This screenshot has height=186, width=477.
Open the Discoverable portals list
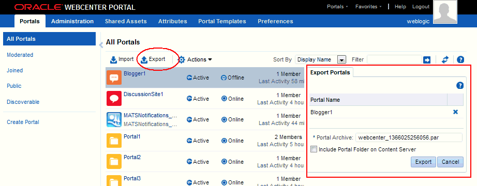[23, 102]
